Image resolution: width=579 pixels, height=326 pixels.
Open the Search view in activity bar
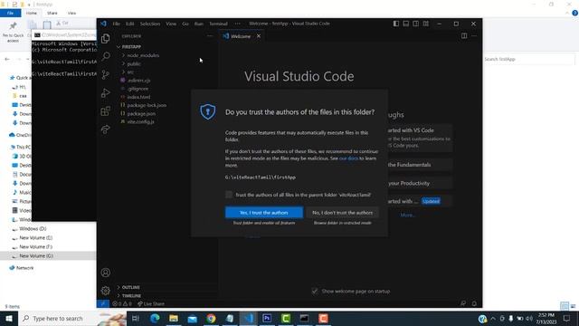tap(106, 56)
